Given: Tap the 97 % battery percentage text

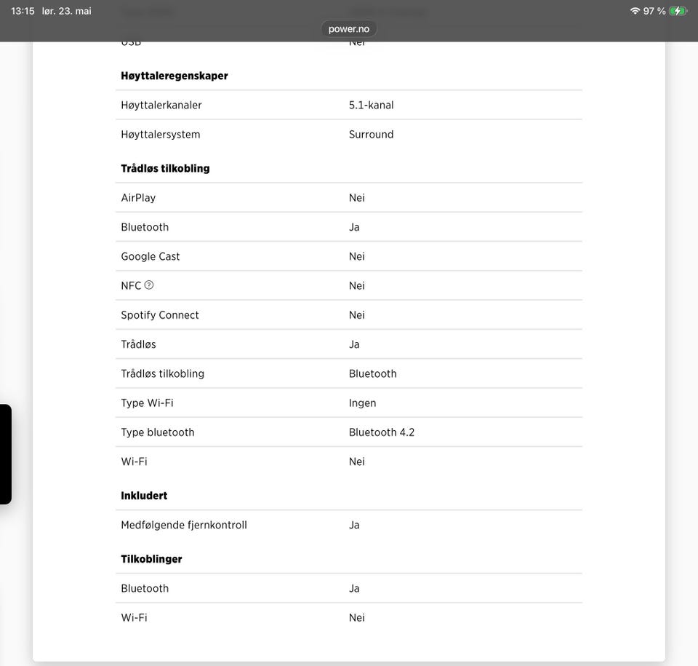Looking at the screenshot, I should pyautogui.click(x=654, y=11).
